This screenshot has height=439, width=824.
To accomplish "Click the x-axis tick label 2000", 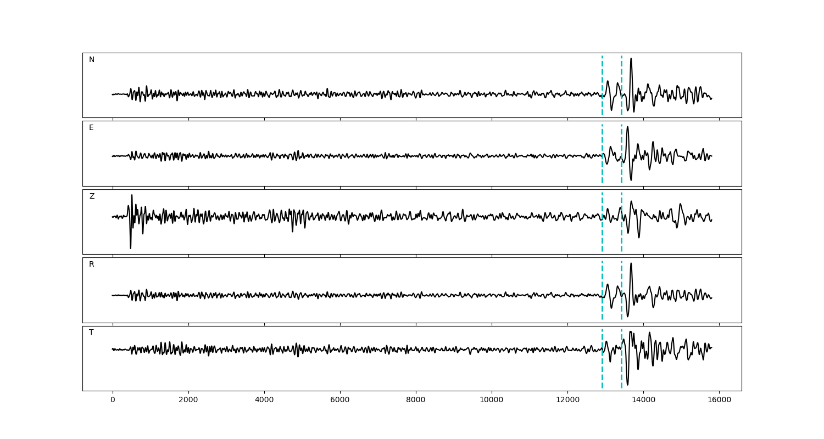I will (x=188, y=400).
